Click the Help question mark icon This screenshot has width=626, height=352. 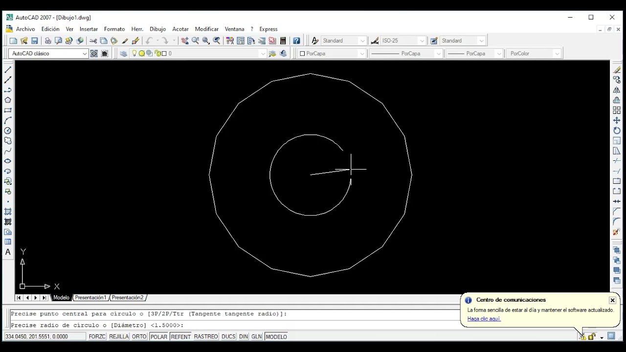click(x=296, y=41)
